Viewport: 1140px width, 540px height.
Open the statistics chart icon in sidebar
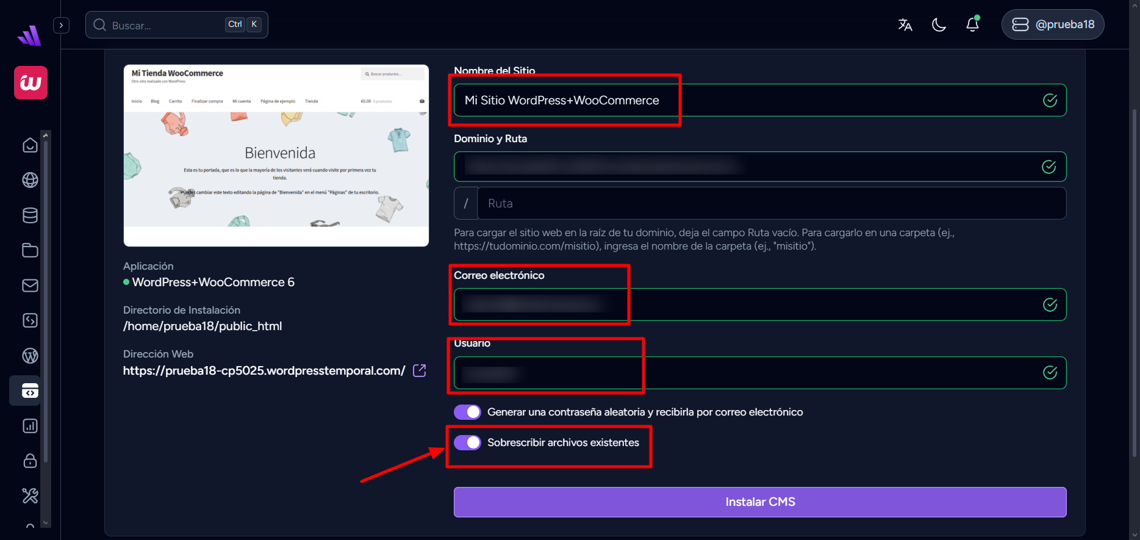coord(30,426)
